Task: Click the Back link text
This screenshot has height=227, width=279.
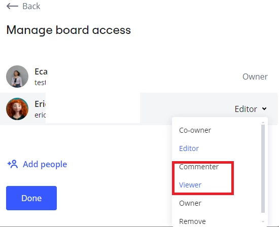Action: tap(31, 6)
